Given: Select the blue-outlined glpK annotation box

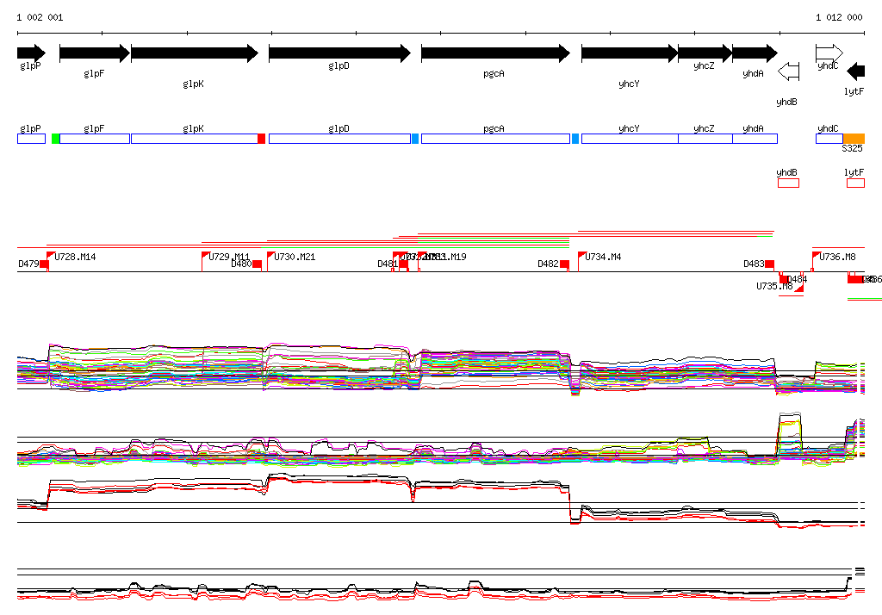Looking at the screenshot, I should pos(195,139).
